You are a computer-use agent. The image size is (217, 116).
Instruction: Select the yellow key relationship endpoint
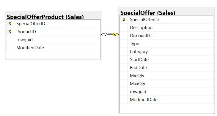[x=116, y=34]
